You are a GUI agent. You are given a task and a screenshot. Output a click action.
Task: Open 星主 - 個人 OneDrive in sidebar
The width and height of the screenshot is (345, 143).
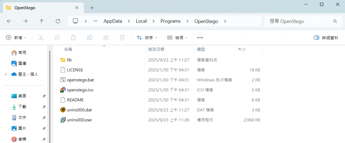(x=25, y=75)
